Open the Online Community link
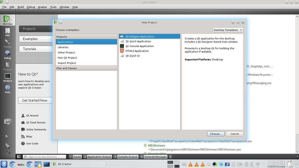 pos(34,130)
